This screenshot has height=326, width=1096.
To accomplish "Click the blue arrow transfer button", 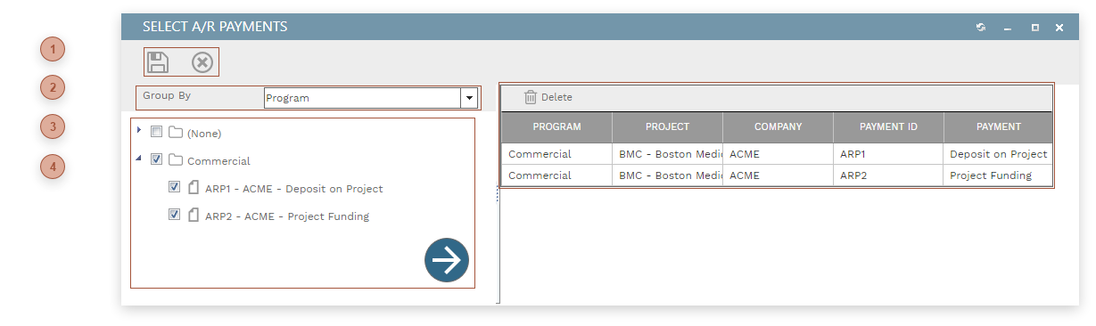I will [x=447, y=260].
